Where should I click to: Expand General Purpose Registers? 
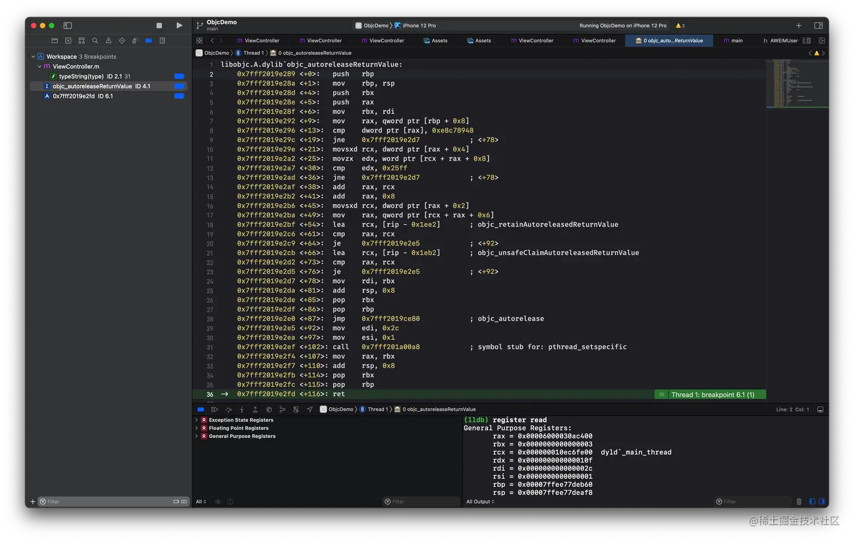pos(197,436)
